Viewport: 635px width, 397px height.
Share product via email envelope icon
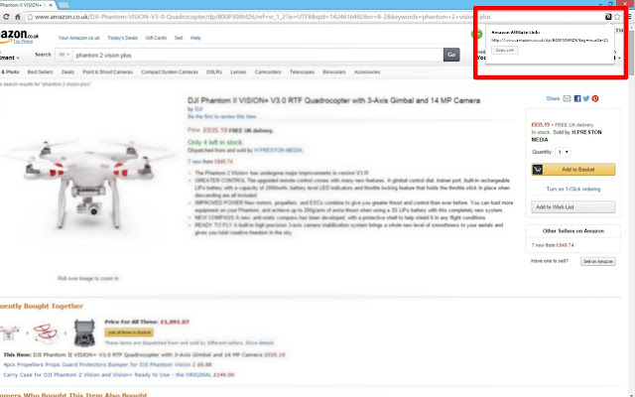[567, 98]
